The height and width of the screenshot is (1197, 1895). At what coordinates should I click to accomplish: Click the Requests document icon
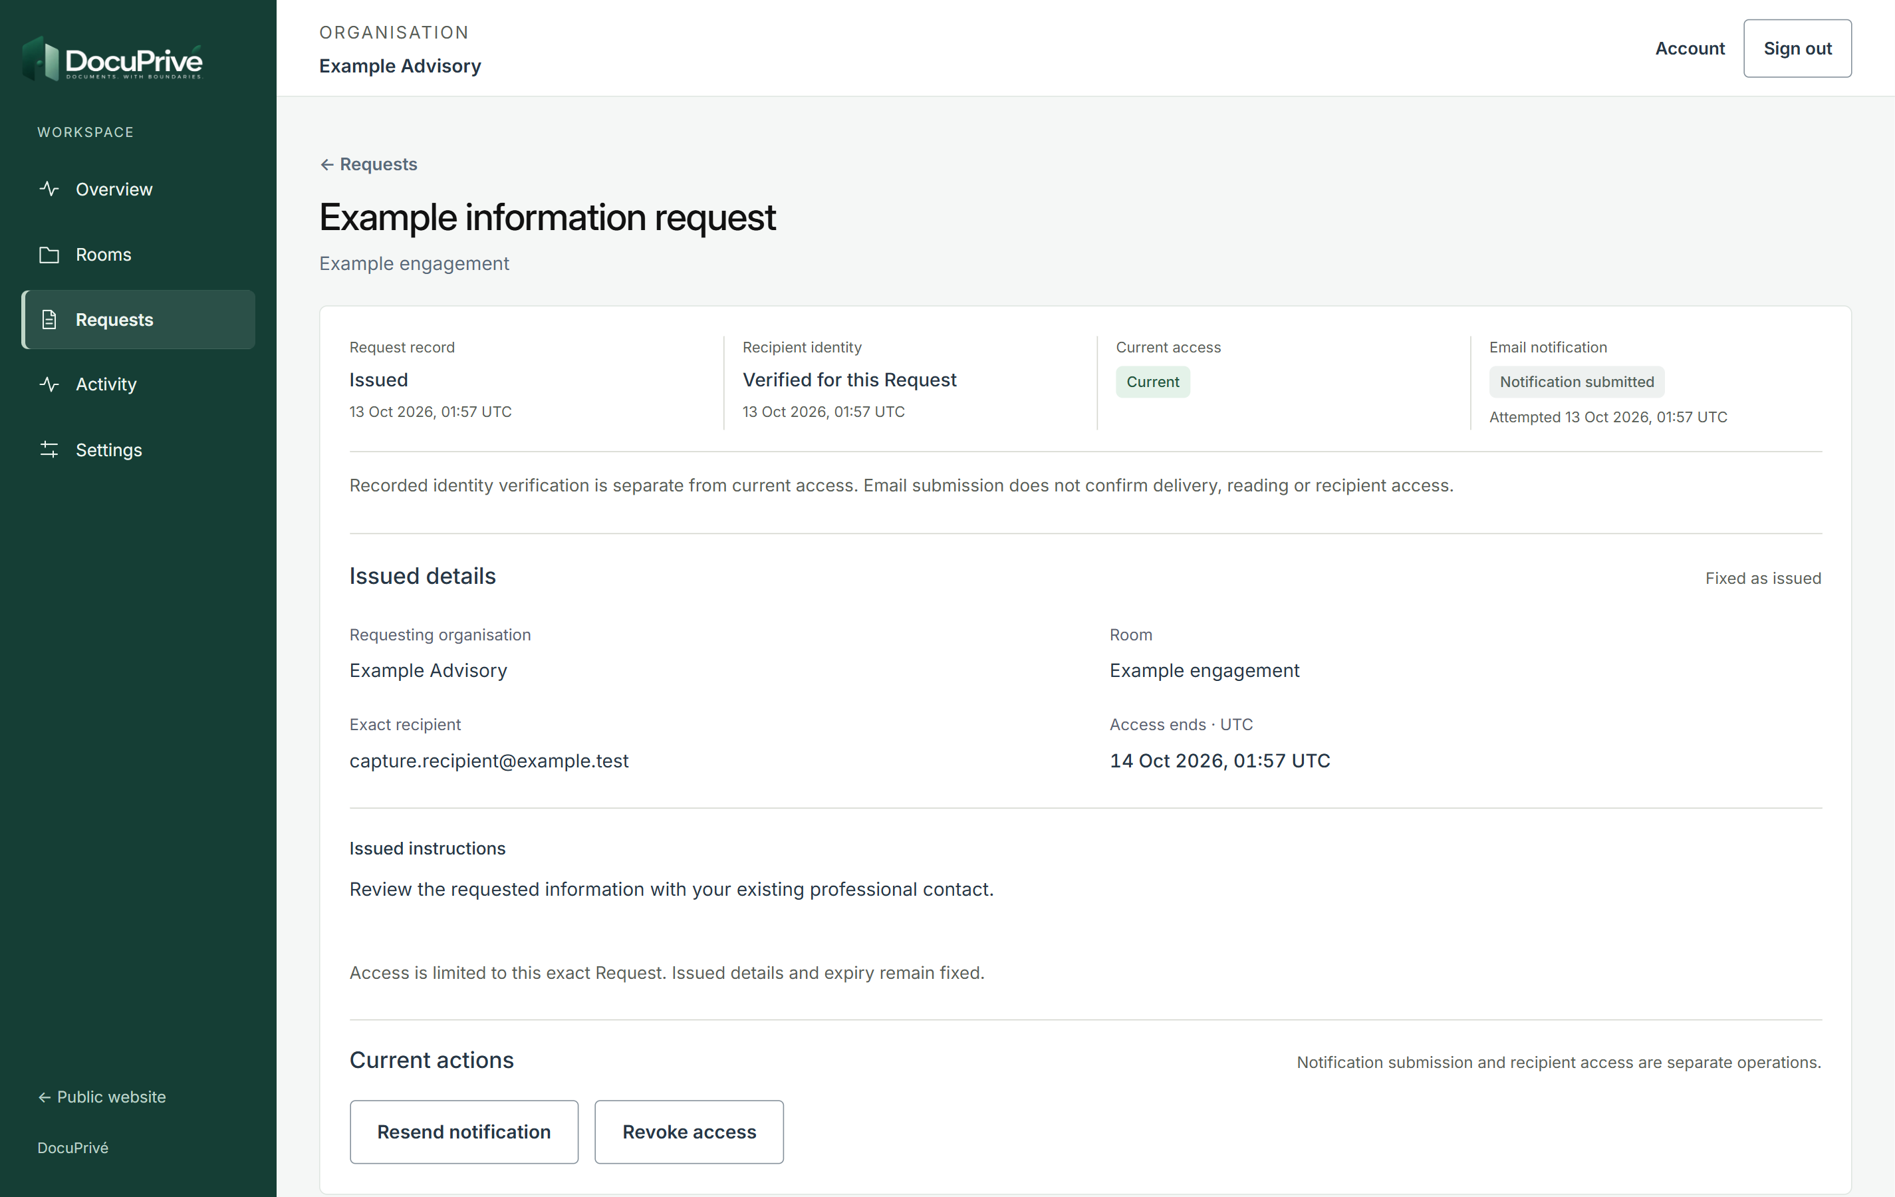[x=49, y=319]
